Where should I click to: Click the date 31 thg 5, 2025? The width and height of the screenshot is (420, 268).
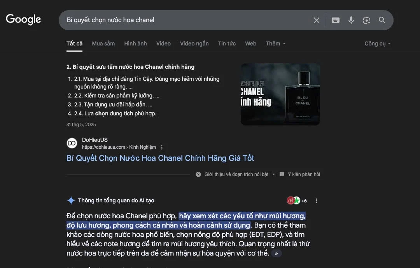(81, 125)
